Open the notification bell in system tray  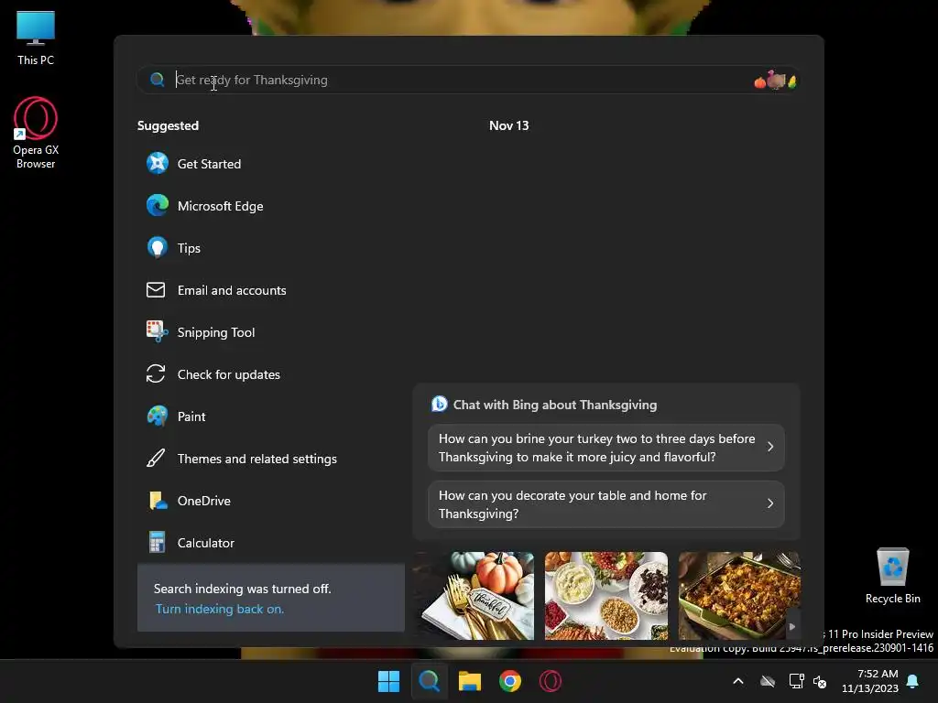pos(913,681)
